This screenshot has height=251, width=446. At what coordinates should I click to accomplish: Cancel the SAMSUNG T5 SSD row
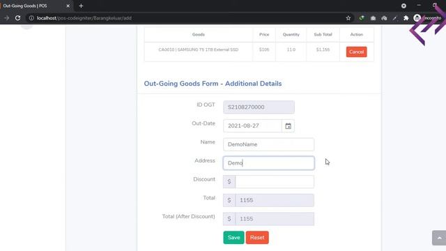(x=356, y=52)
